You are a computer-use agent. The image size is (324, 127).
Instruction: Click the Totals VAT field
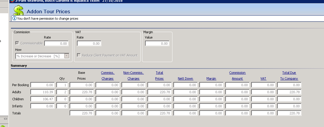[263, 113]
